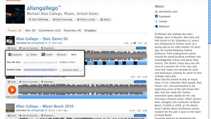Click the Get the link URL field

40,62
